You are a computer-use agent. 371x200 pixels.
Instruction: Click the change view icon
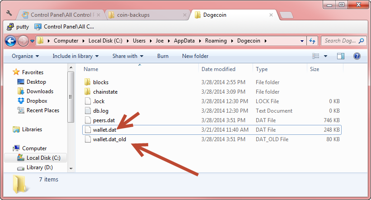click(x=315, y=56)
